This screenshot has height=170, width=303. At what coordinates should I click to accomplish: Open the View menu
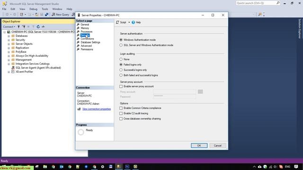click(22, 9)
